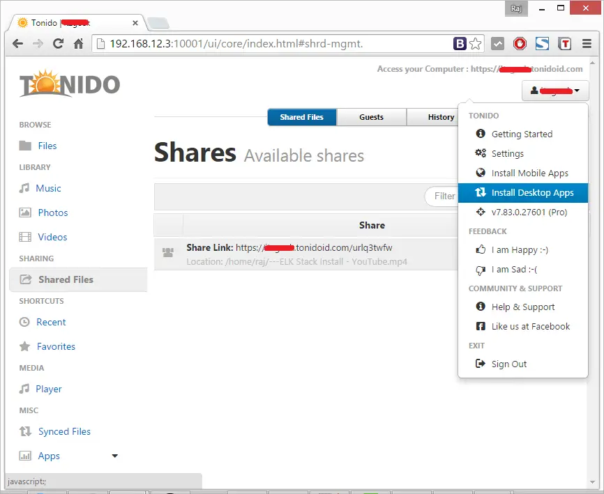Click the thumbs-up icon for I am Happy
The height and width of the screenshot is (494, 604).
[x=481, y=249]
